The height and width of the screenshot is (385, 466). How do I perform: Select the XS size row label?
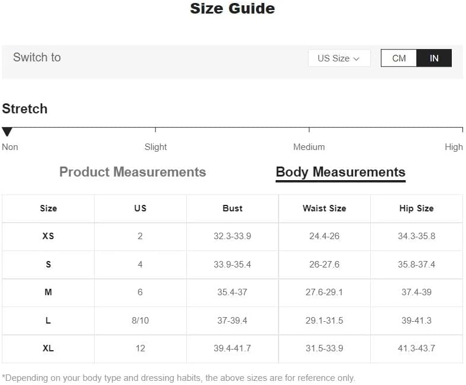tap(48, 236)
